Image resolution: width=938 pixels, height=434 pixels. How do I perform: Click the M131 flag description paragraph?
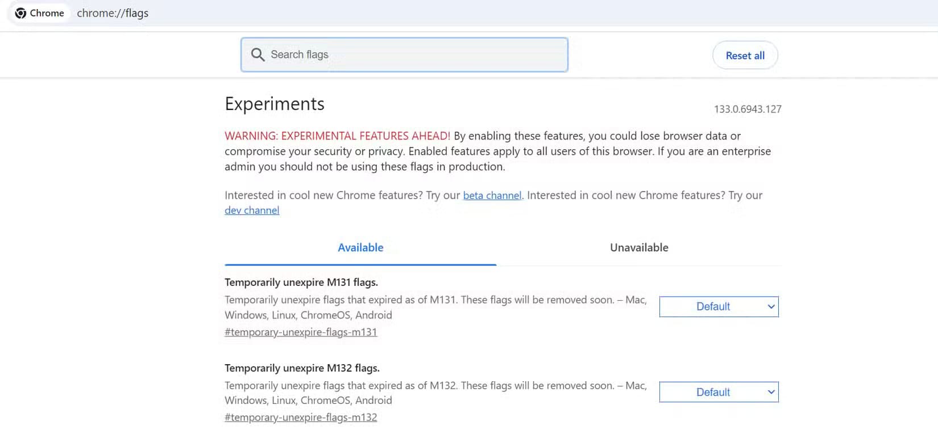click(x=435, y=307)
